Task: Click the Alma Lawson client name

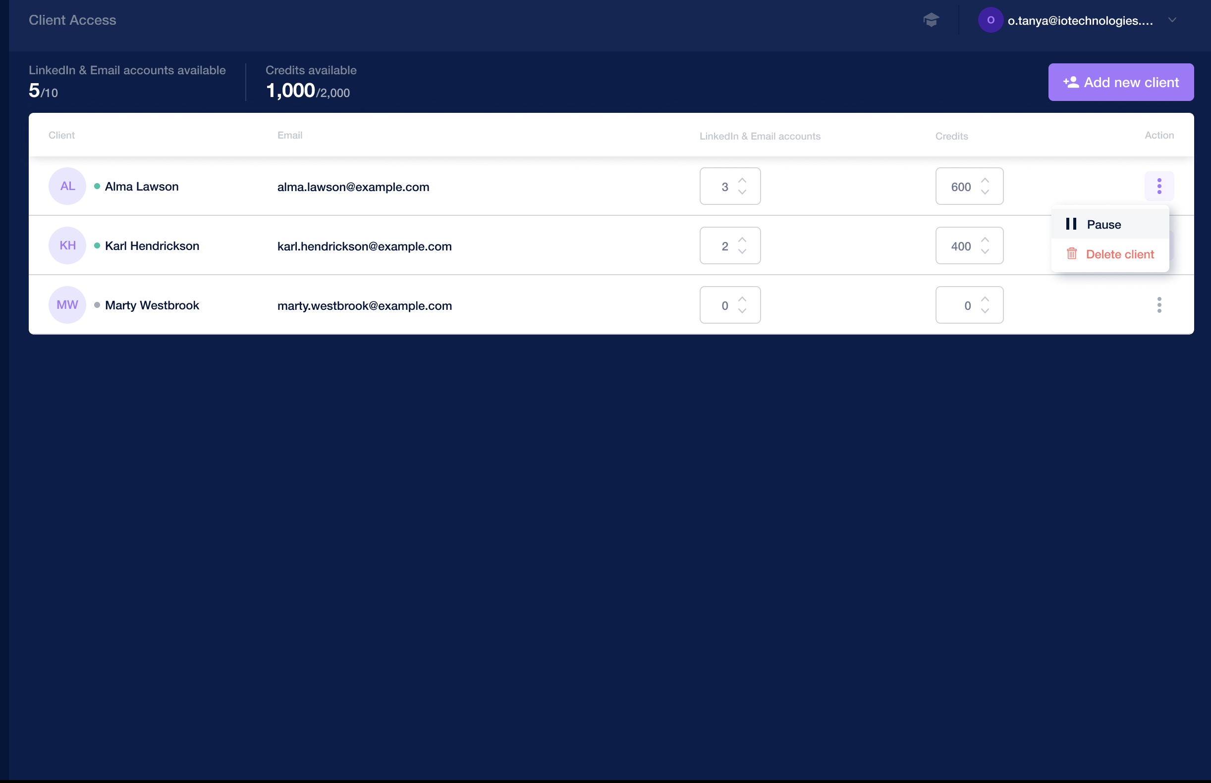Action: tap(141, 187)
